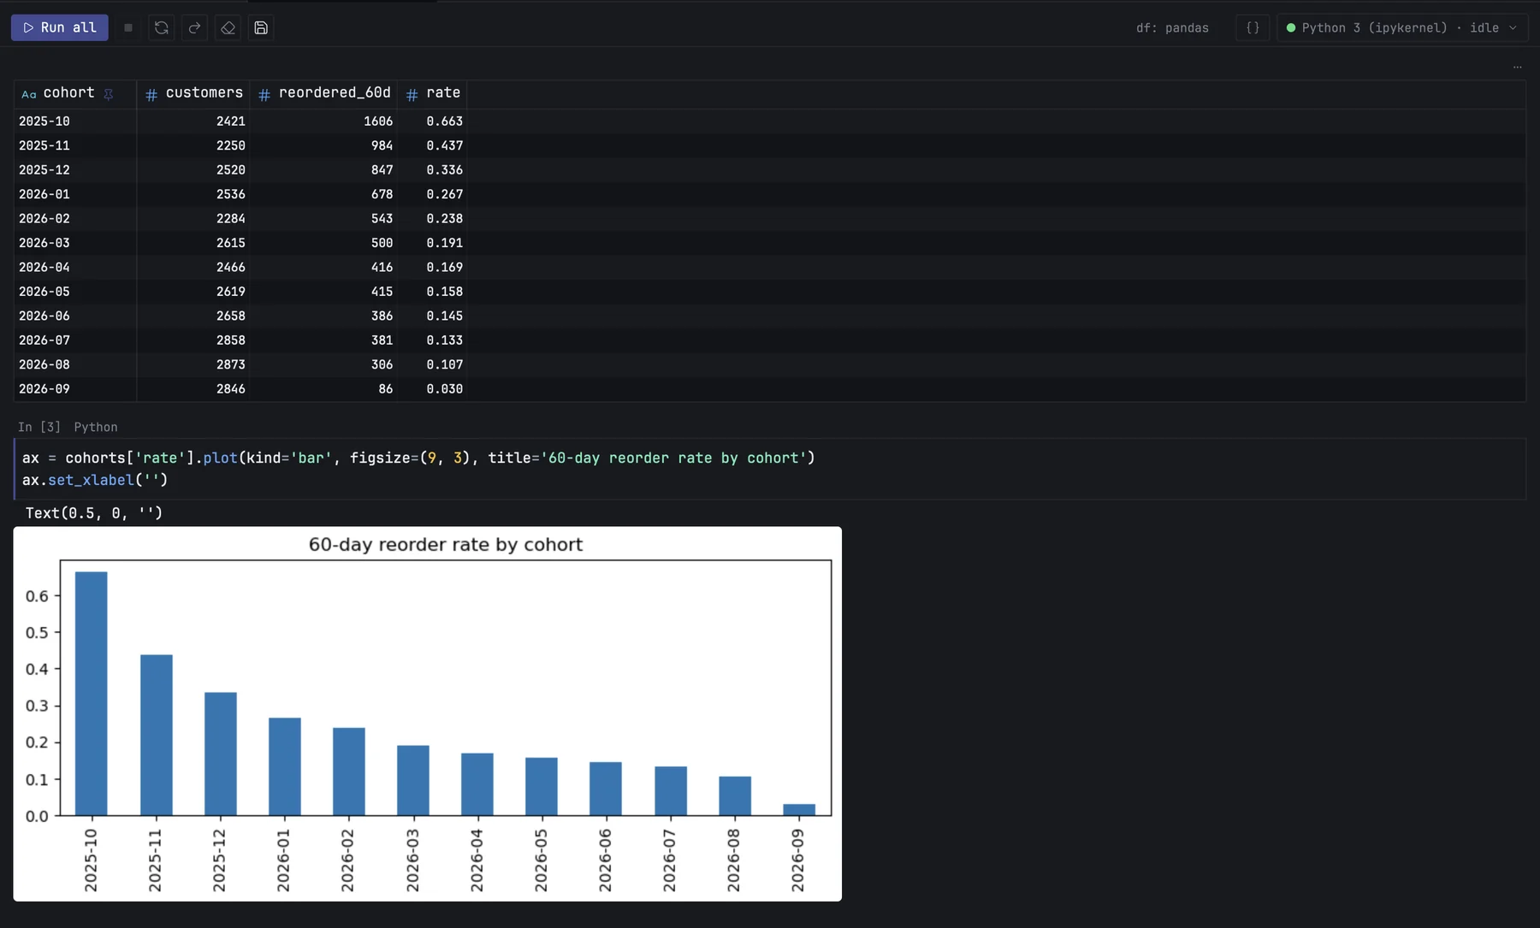The image size is (1540, 928).
Task: Select the cohort column header
Action: point(75,93)
